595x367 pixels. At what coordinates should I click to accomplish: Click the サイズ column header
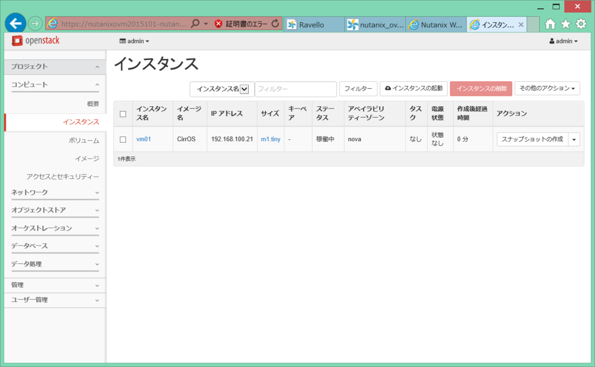click(x=270, y=113)
